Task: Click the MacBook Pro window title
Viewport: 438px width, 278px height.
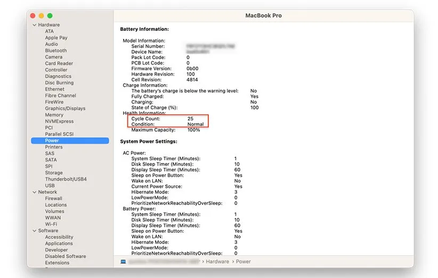Action: pyautogui.click(x=263, y=16)
